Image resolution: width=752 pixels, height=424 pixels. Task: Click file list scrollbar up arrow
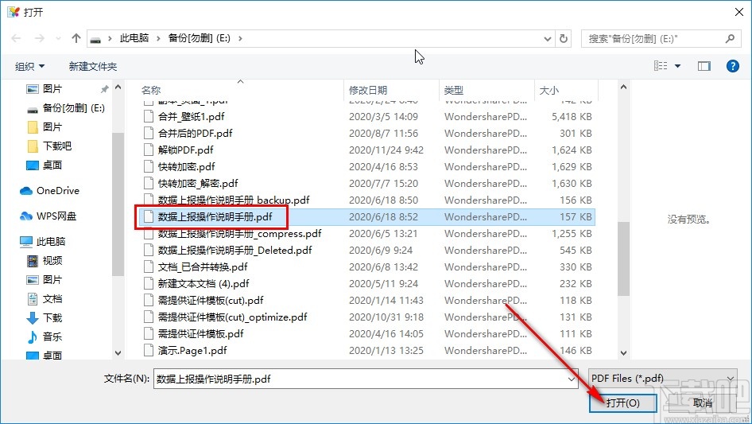click(623, 87)
